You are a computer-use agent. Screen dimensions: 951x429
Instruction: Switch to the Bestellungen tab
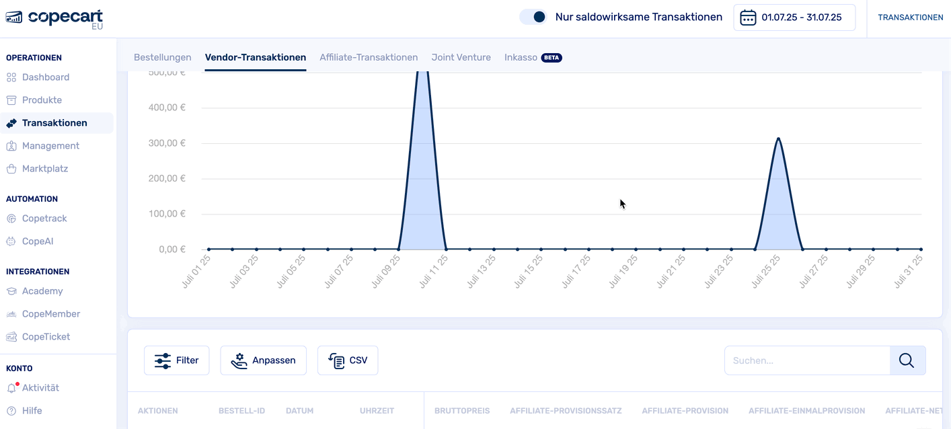pyautogui.click(x=163, y=57)
